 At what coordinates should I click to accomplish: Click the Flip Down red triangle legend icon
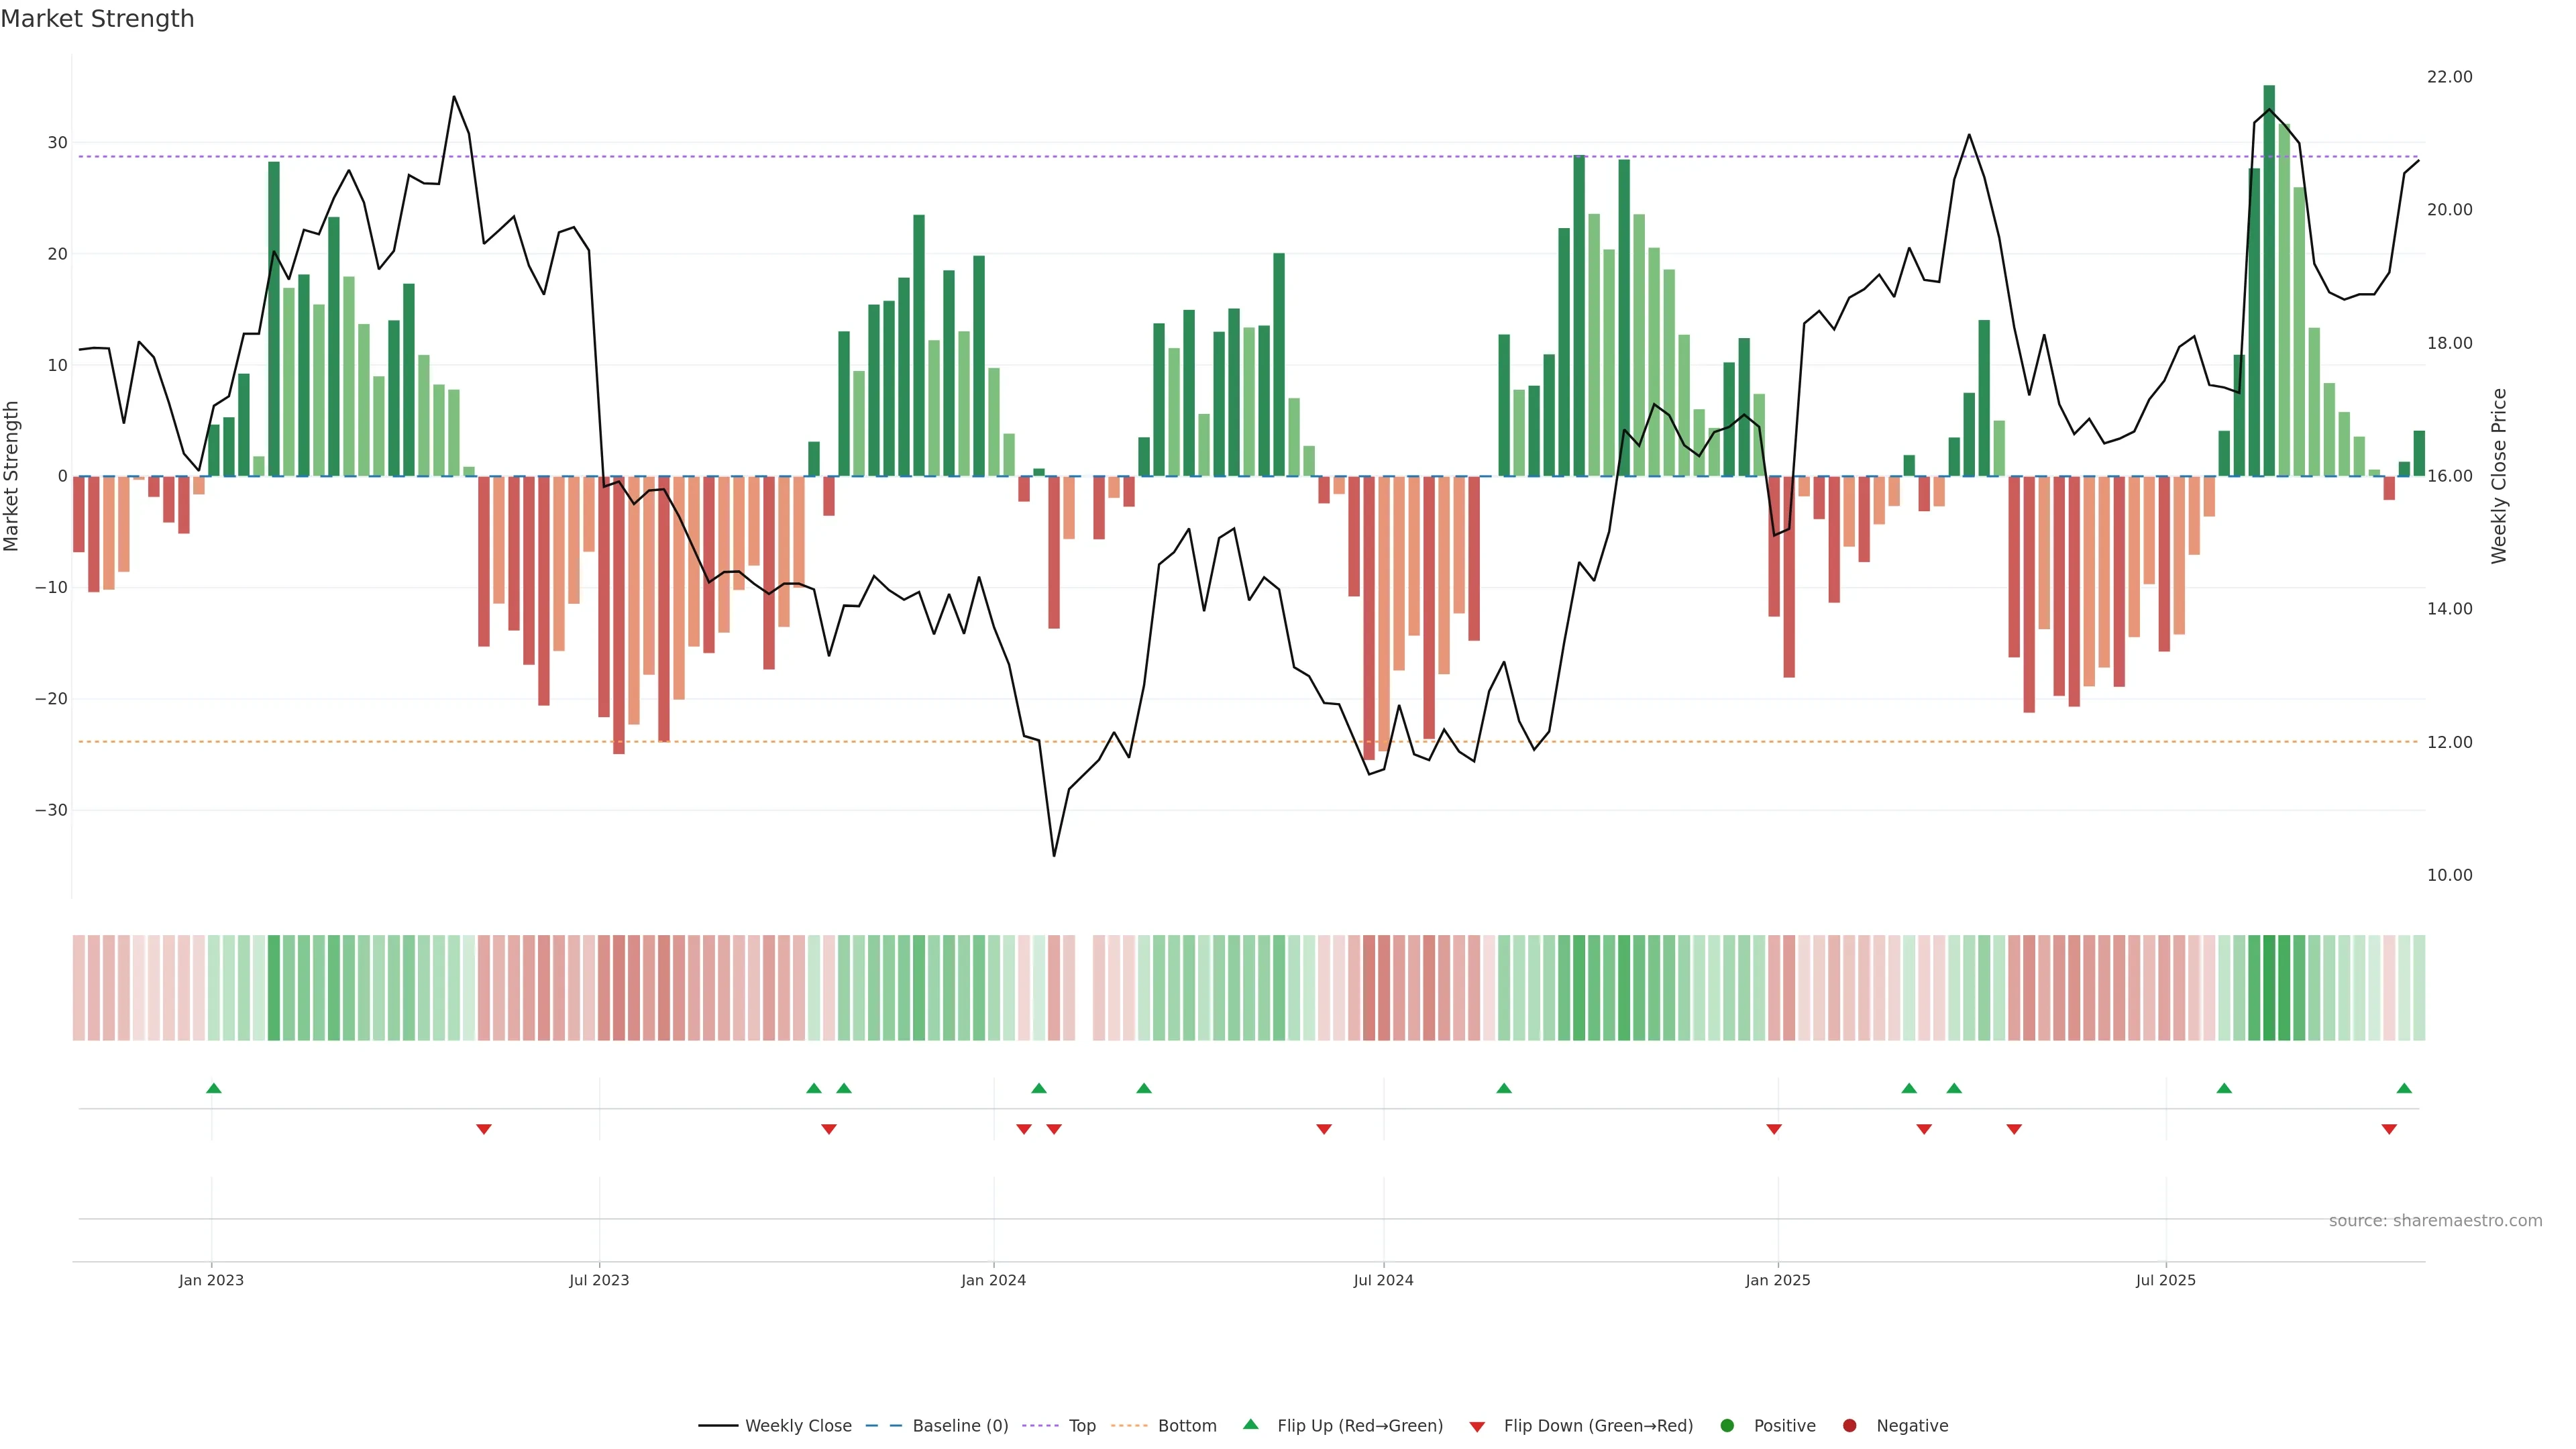point(1477,1427)
